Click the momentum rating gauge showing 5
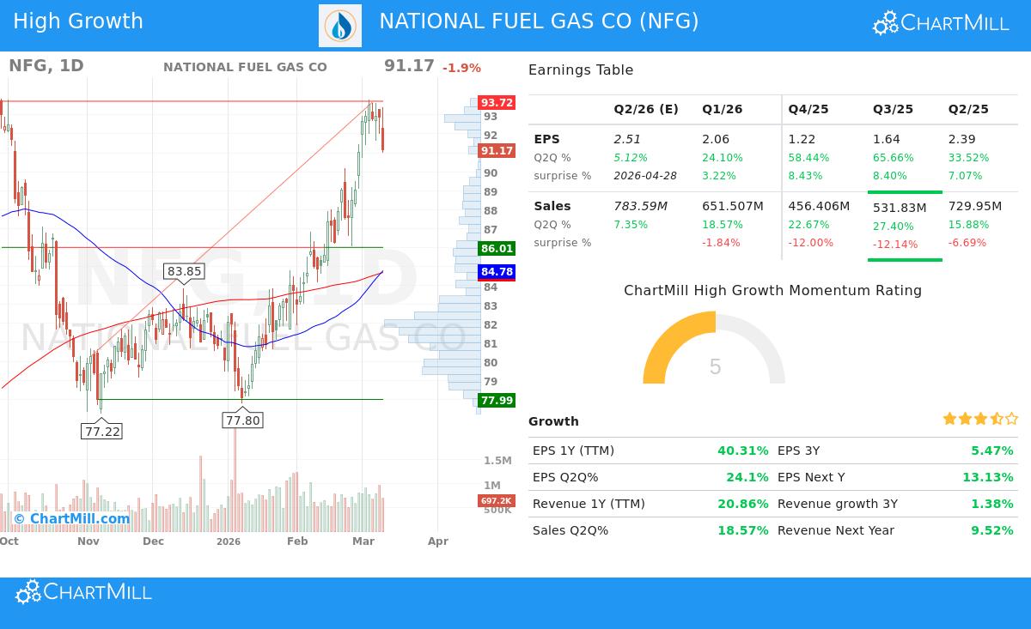Screen dimensions: 1031x629 pyautogui.click(x=715, y=352)
